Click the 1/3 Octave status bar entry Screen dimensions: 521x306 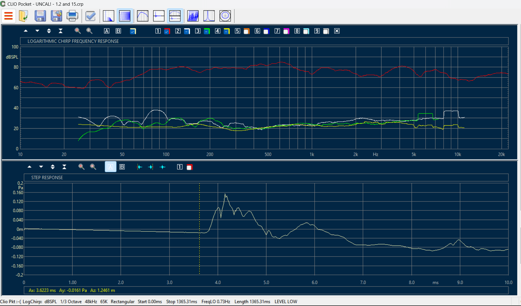click(71, 302)
